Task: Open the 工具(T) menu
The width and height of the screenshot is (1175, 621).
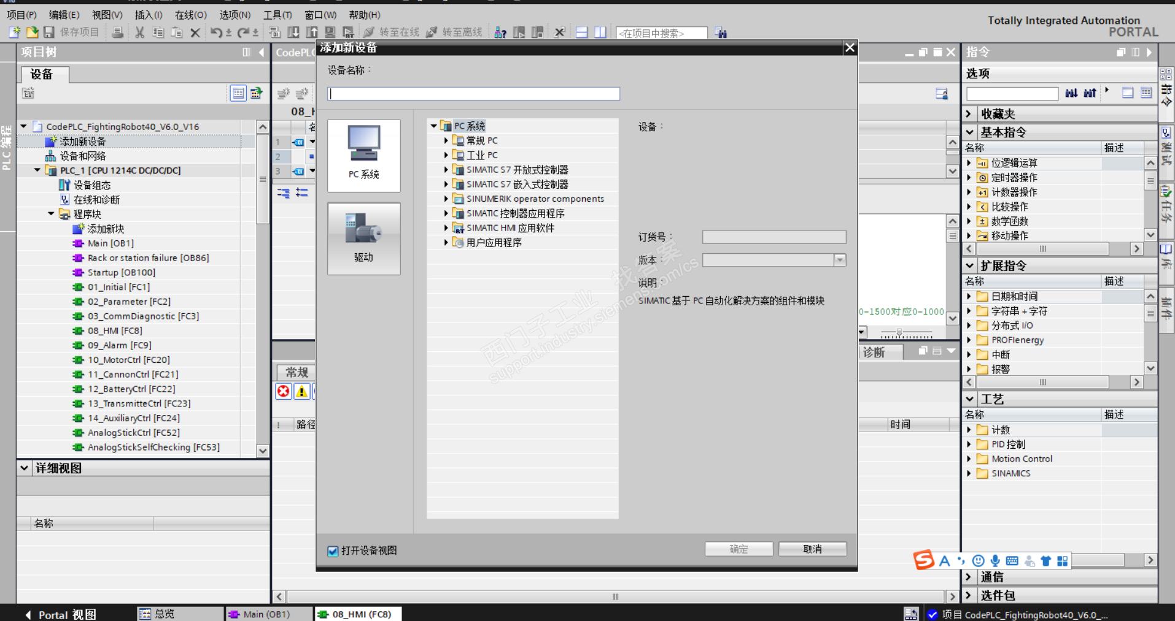Action: (x=277, y=15)
